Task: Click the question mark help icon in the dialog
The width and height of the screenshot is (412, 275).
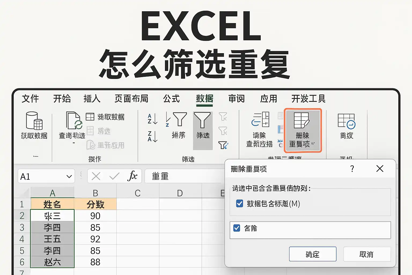Action: [352, 169]
